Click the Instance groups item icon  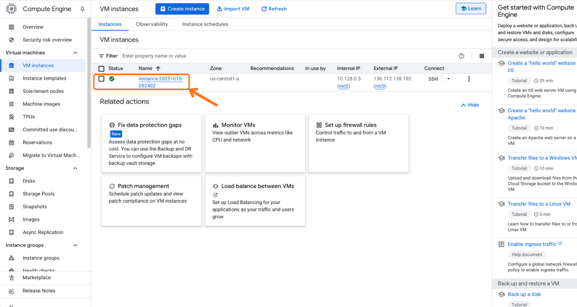pos(11,258)
